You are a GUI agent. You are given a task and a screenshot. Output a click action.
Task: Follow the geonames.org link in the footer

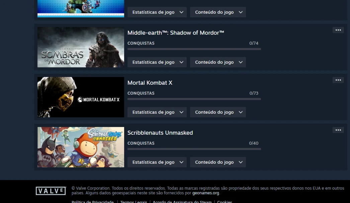[205, 193]
